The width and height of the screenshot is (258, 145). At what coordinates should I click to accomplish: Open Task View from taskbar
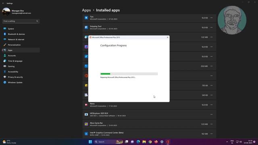(x=127, y=142)
